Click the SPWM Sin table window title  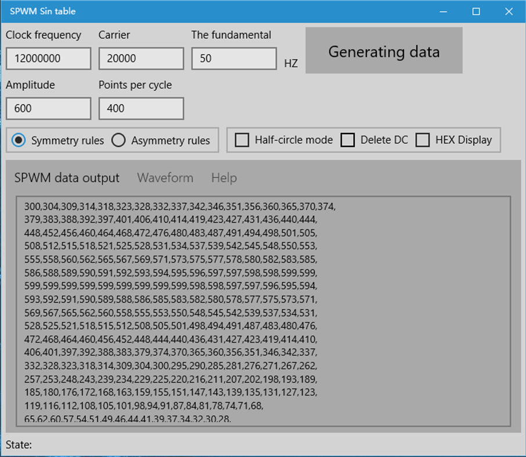pyautogui.click(x=42, y=12)
